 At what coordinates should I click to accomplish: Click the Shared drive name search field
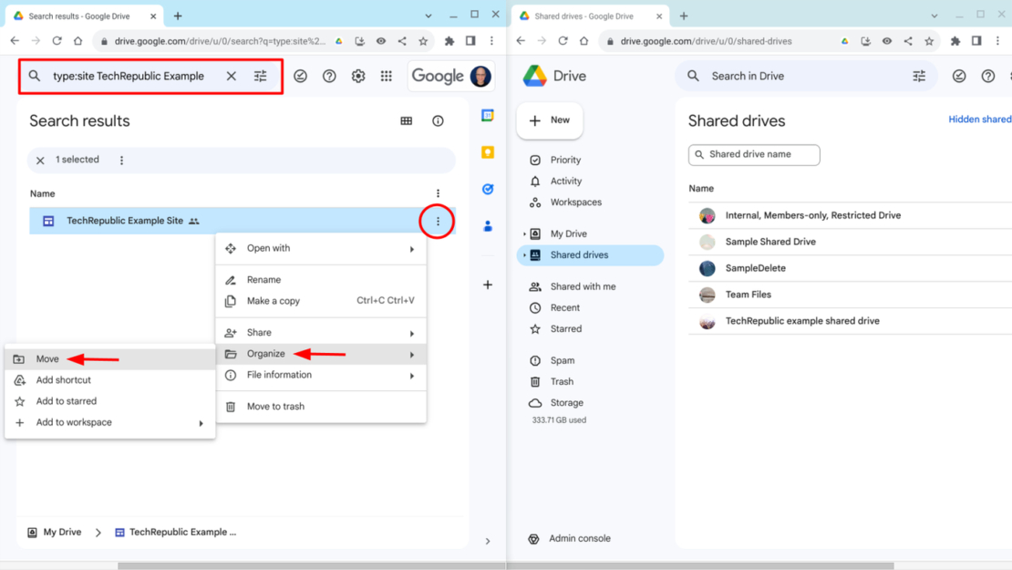(754, 155)
